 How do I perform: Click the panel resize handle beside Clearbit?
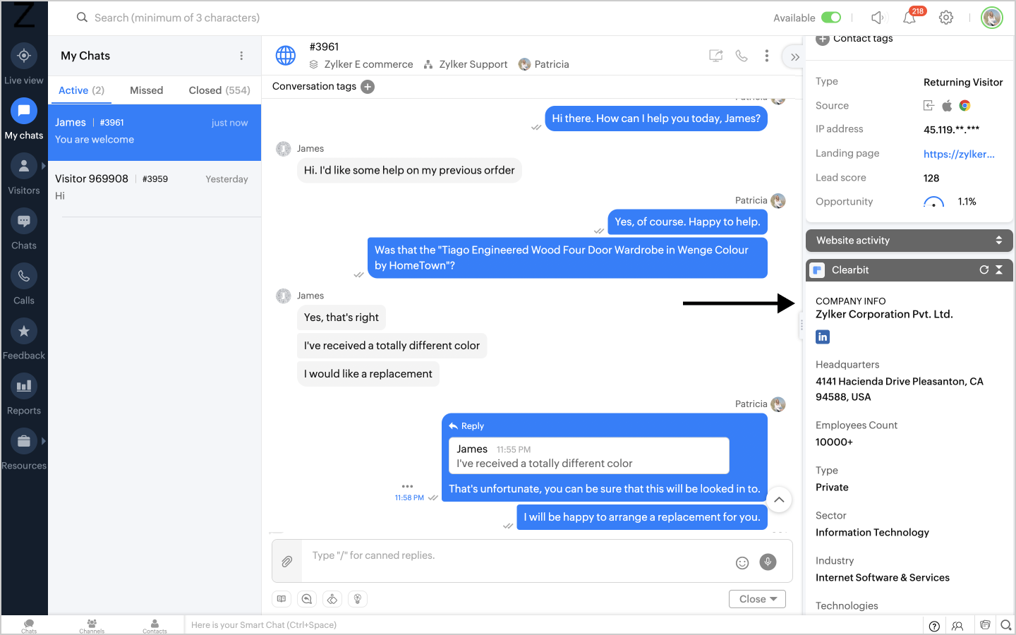coord(802,325)
